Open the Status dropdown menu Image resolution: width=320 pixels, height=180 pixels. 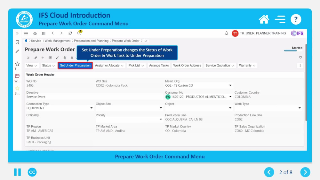coord(48,66)
